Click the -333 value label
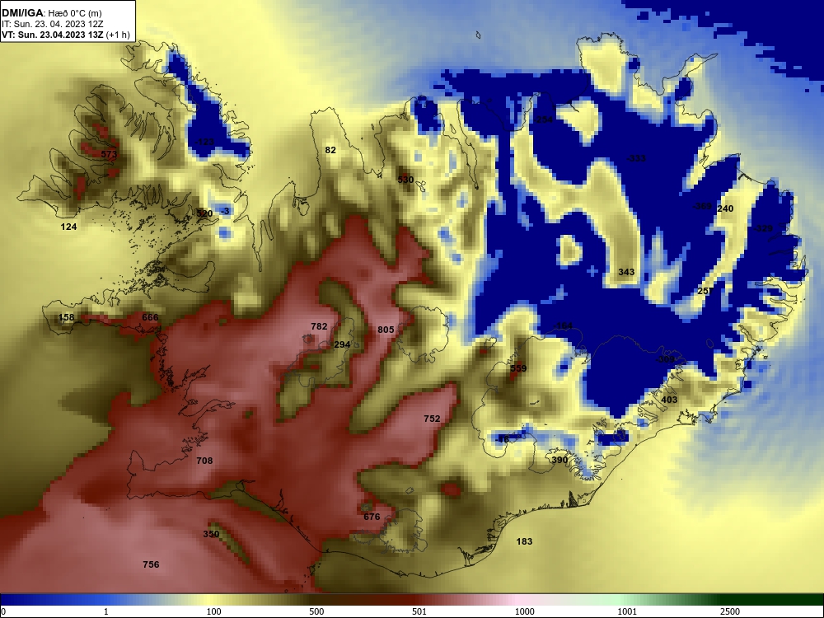The width and height of the screenshot is (824, 618). click(x=636, y=158)
